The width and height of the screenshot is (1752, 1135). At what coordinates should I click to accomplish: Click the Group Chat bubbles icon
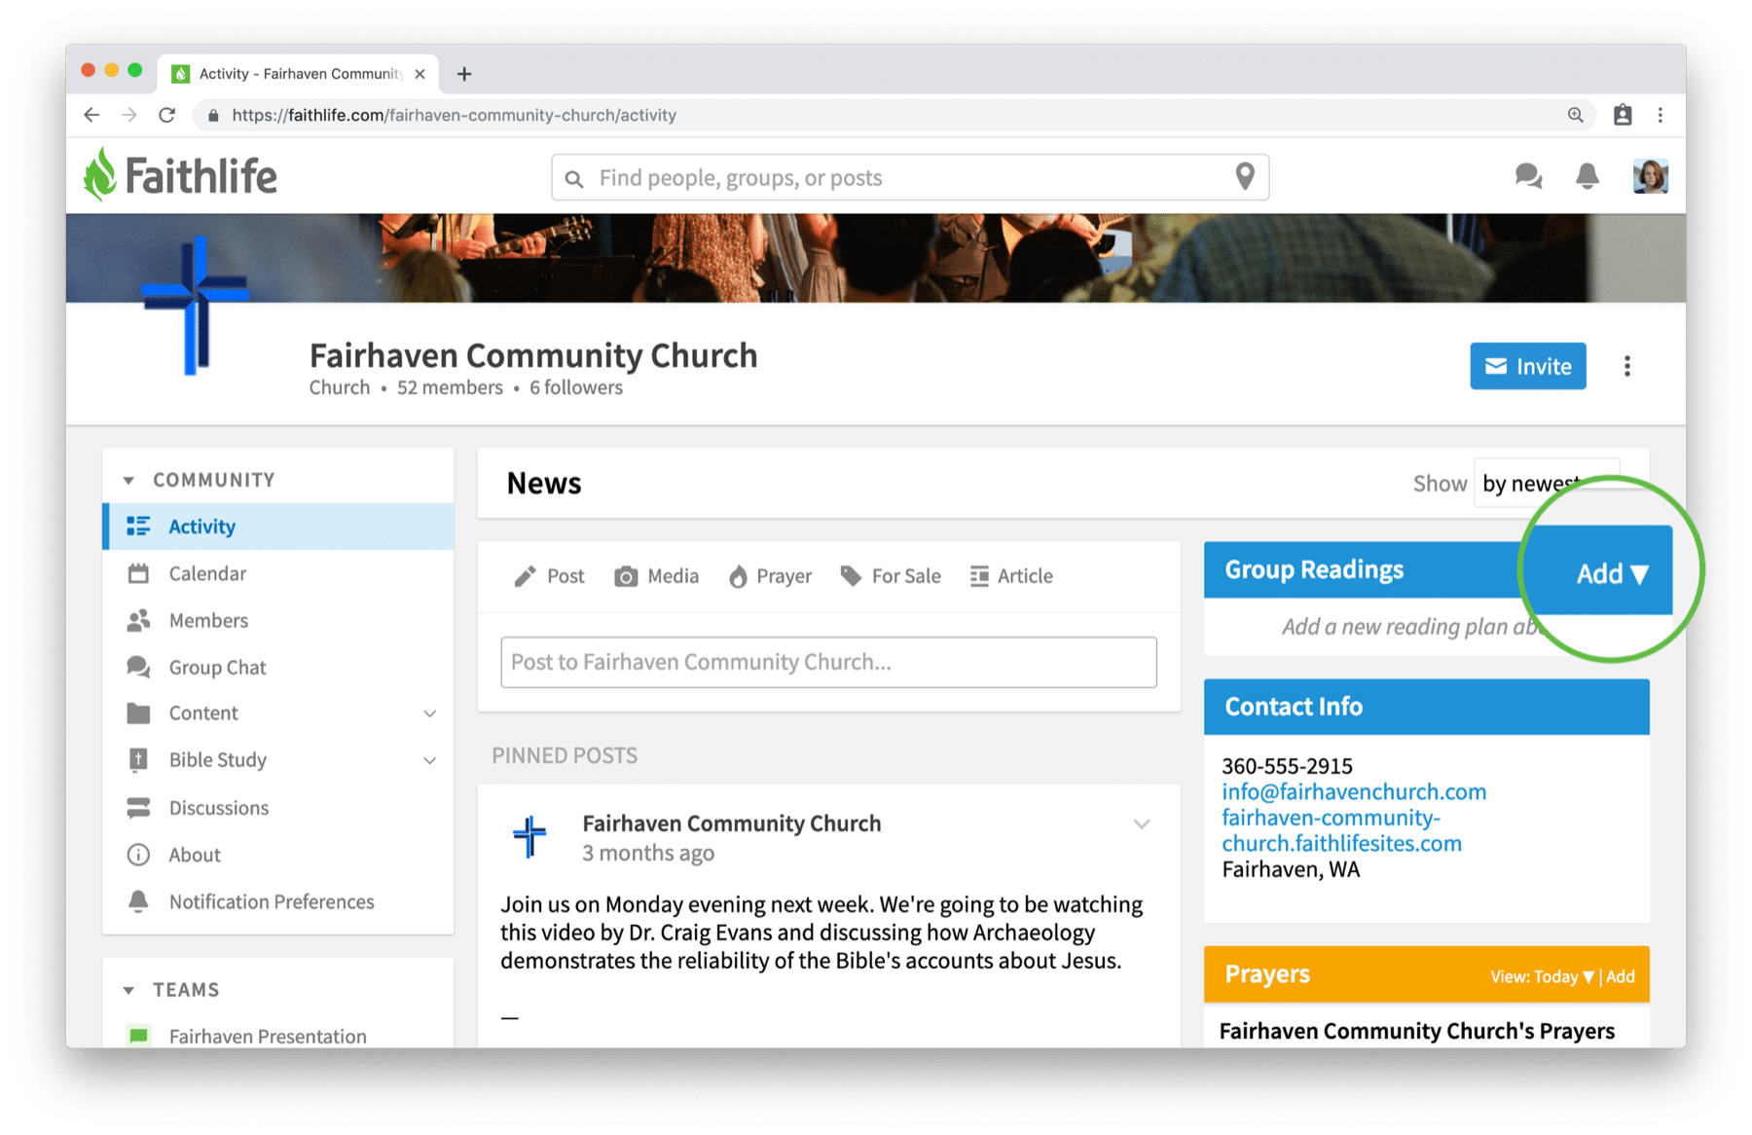pyautogui.click(x=139, y=667)
